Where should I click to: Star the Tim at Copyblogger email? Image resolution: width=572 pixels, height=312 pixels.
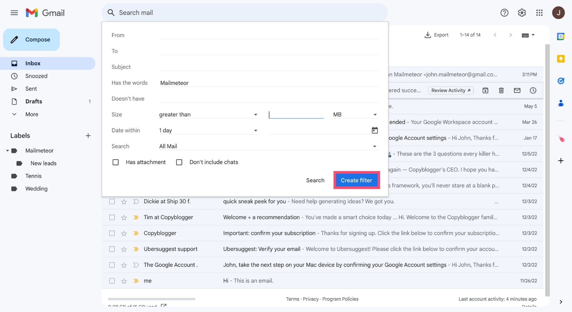tap(124, 217)
